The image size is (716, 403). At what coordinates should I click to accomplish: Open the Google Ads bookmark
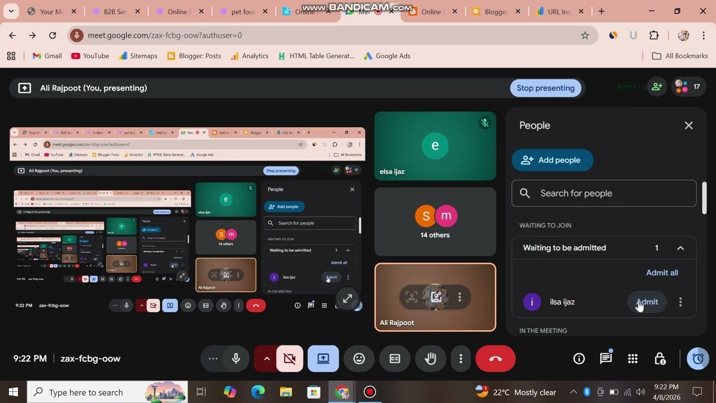tap(387, 56)
